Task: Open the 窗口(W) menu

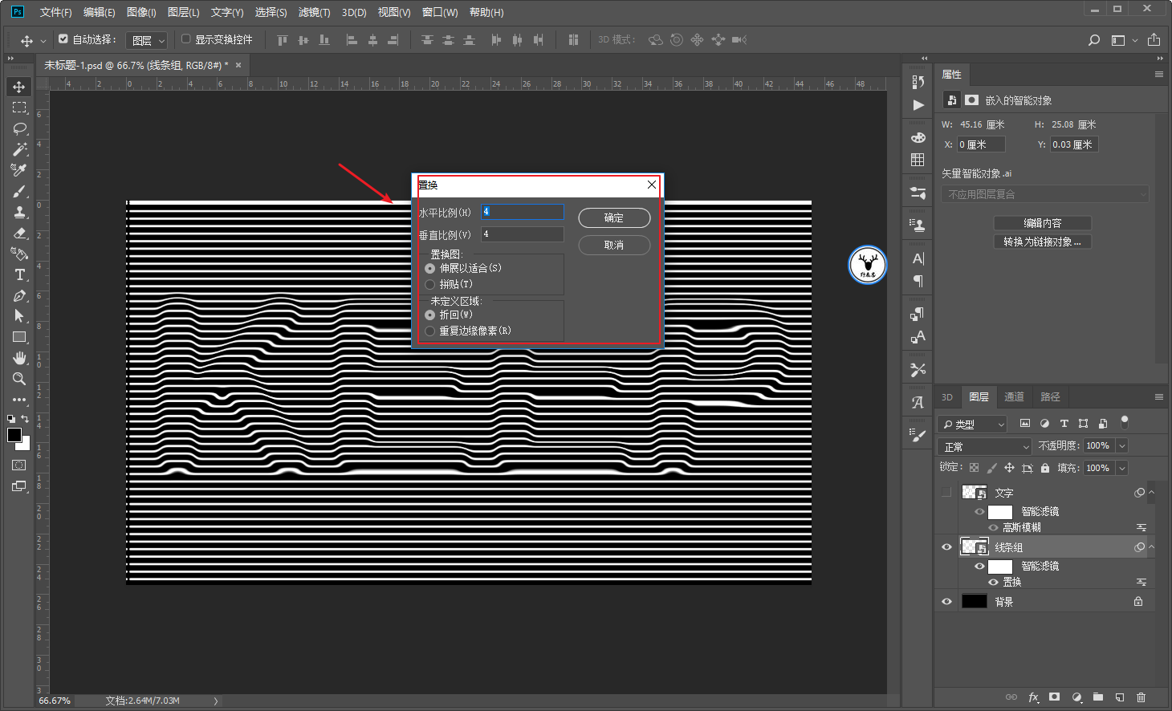Action: pyautogui.click(x=440, y=12)
